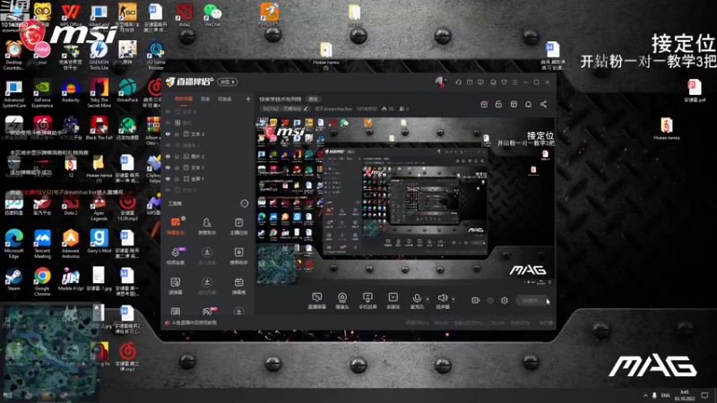The height and width of the screenshot is (403, 717).
Task: Toggle visibility of 全屏 1 layer
Action: click(168, 178)
